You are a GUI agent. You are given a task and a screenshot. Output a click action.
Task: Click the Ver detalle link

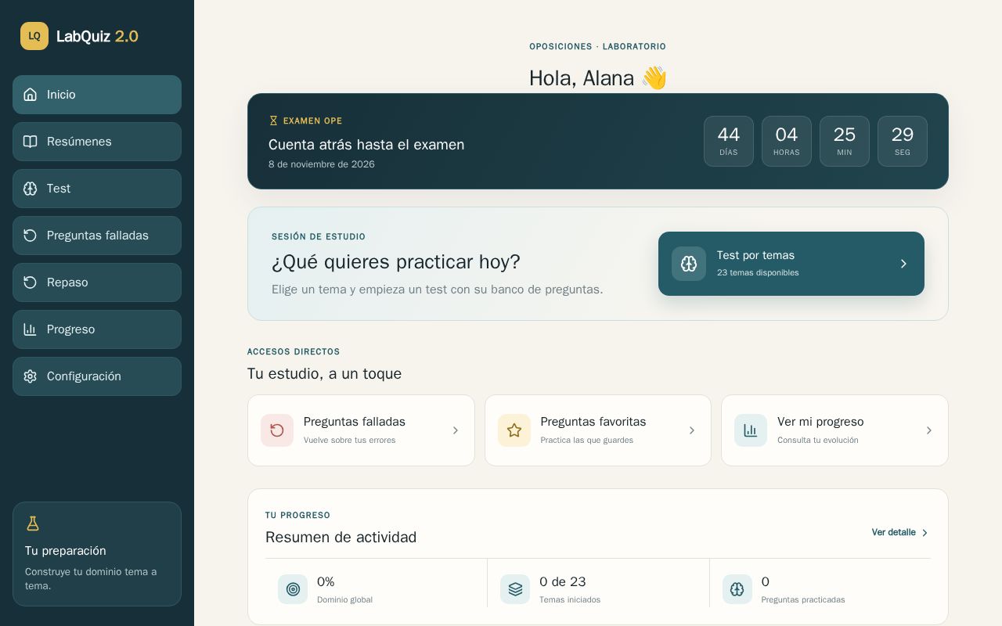[900, 533]
